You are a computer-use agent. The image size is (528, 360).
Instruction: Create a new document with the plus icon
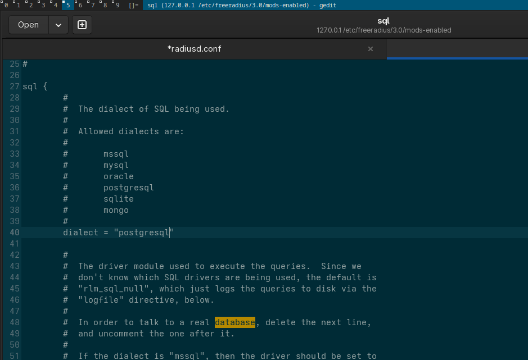click(82, 25)
